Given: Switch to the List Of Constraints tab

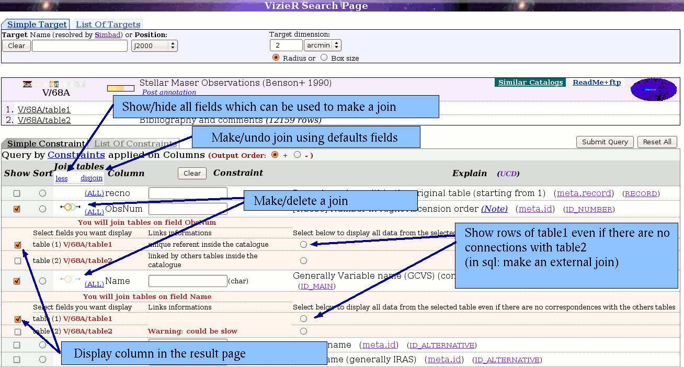Looking at the screenshot, I should pos(135,144).
